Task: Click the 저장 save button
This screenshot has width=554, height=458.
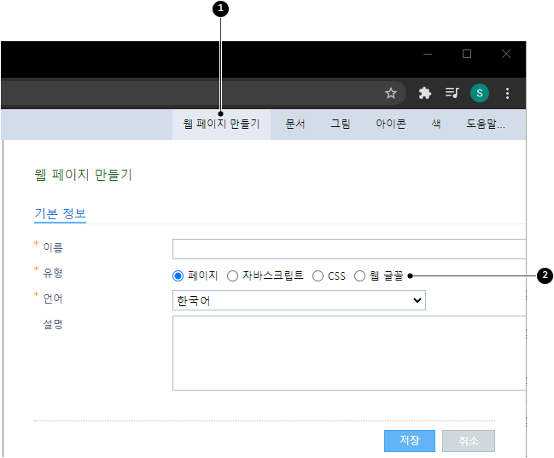Action: pyautogui.click(x=410, y=441)
